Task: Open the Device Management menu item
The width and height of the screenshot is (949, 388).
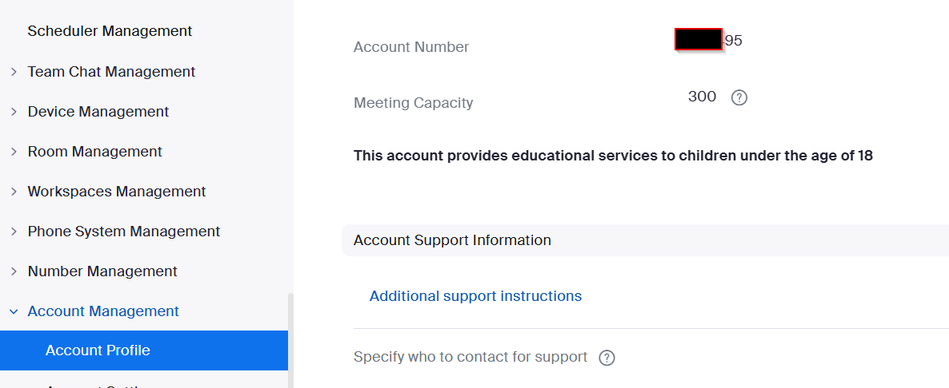Action: coord(98,112)
